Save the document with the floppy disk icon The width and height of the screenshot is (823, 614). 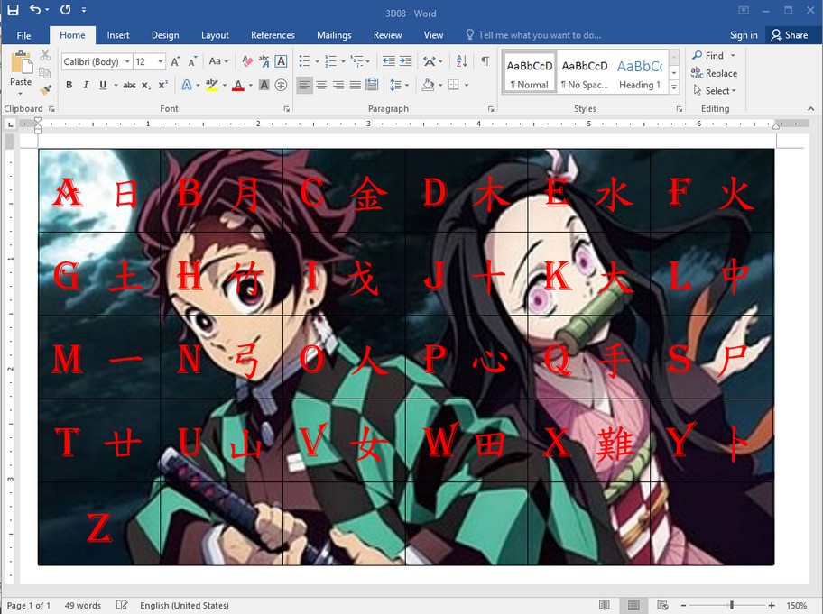(14, 10)
